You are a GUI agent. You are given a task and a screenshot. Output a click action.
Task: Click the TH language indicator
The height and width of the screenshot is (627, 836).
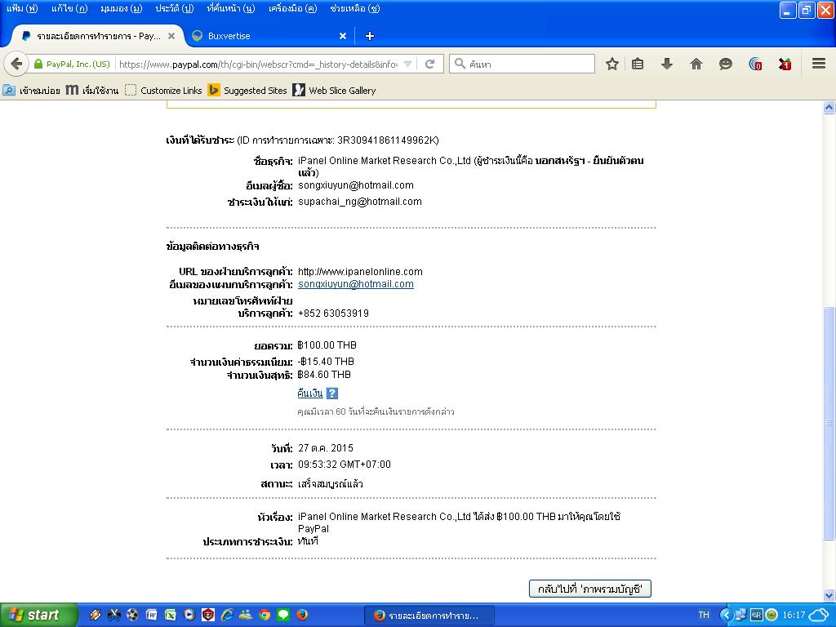tap(704, 615)
